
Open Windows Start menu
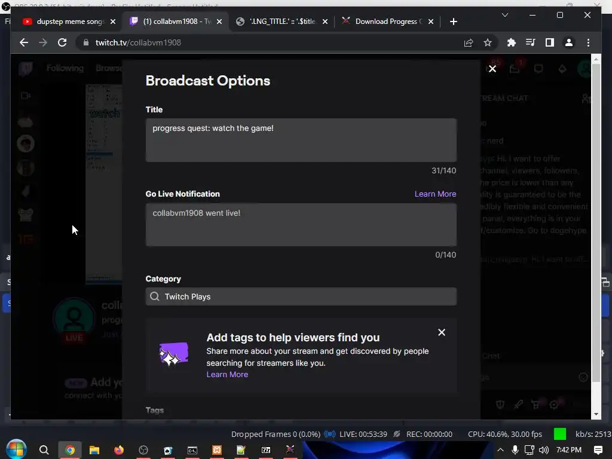click(16, 449)
